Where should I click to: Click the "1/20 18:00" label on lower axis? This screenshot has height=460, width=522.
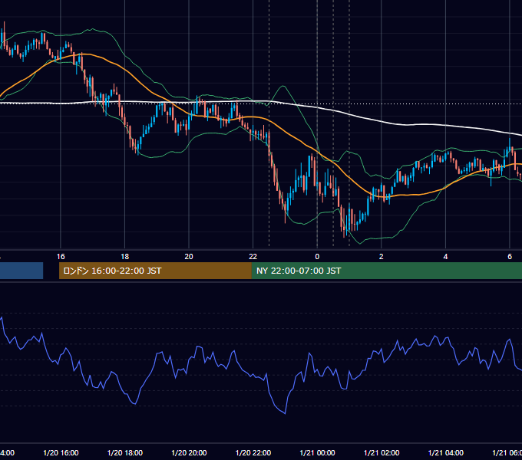[125, 453]
